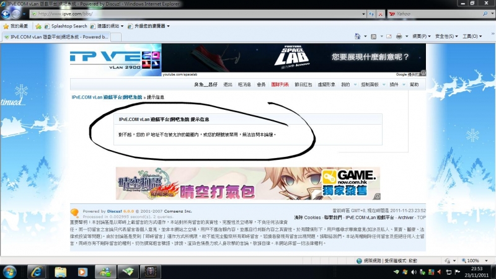
Task: Click 清除 Cookies footer link
Action: (308, 218)
